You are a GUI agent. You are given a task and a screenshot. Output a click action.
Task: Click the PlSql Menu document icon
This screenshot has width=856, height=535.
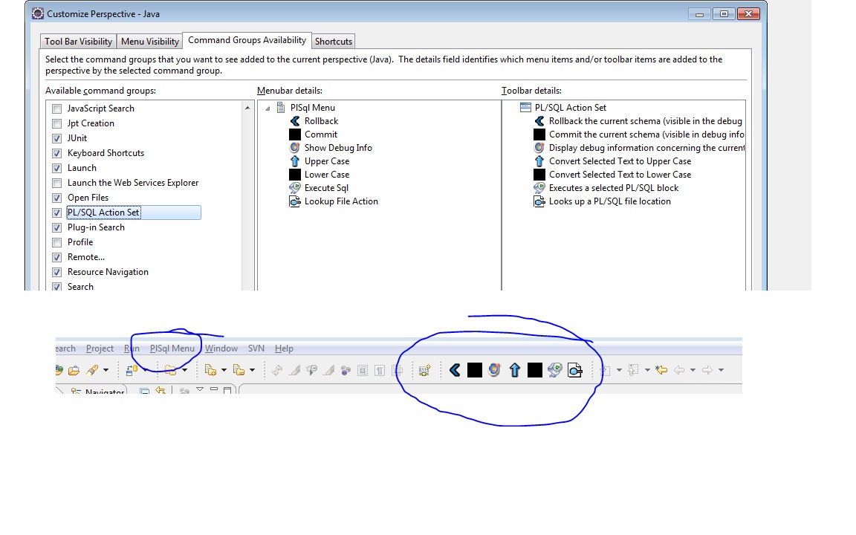281,108
